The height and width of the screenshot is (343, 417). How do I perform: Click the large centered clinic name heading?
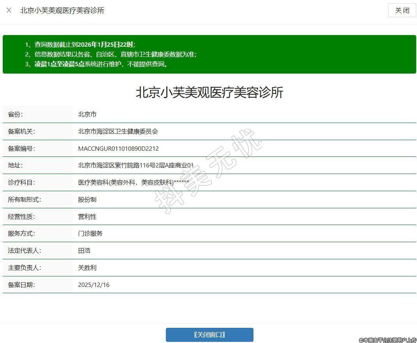pyautogui.click(x=209, y=93)
